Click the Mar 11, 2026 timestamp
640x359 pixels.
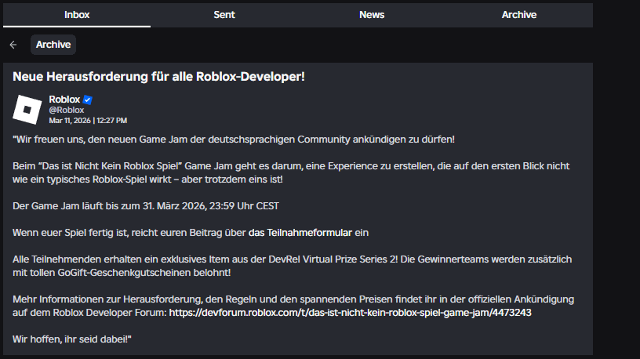coord(88,121)
